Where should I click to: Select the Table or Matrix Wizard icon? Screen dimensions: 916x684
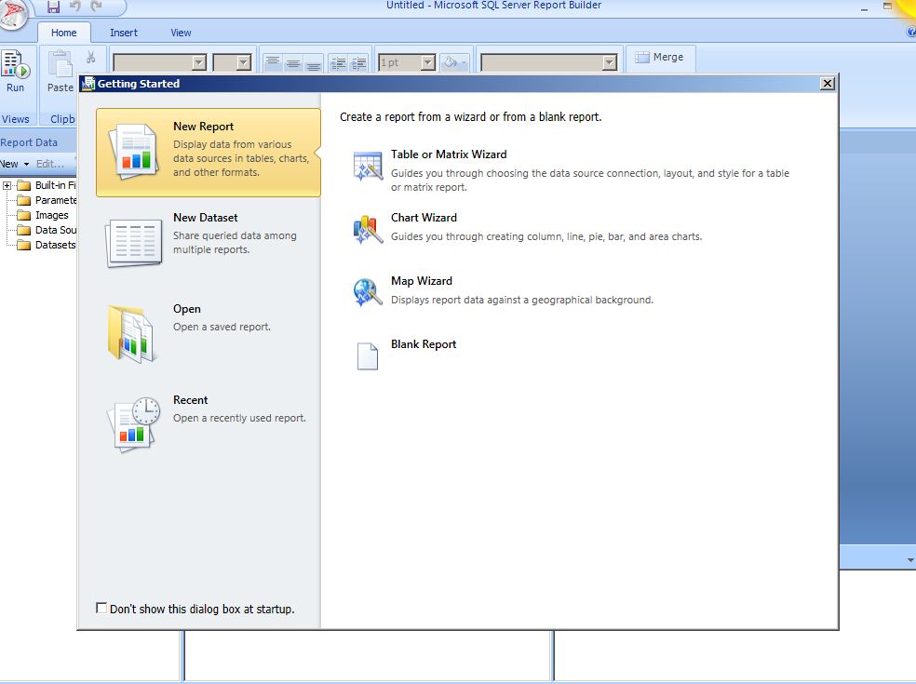coord(368,166)
